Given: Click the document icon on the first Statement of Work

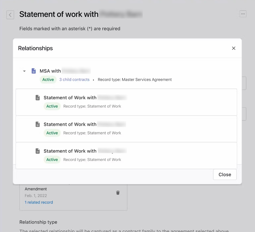Looking at the screenshot, I should point(37,98).
